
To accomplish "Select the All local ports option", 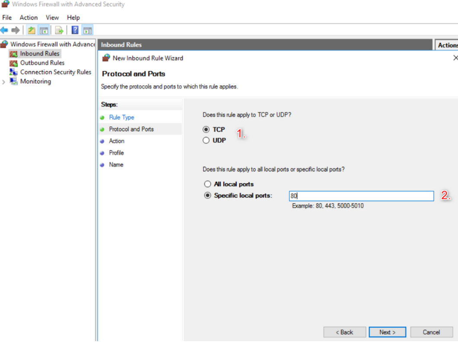I will point(208,184).
